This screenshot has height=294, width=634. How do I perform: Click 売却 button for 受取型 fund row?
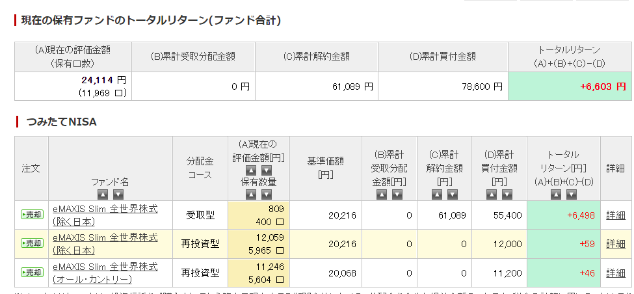pyautogui.click(x=32, y=215)
